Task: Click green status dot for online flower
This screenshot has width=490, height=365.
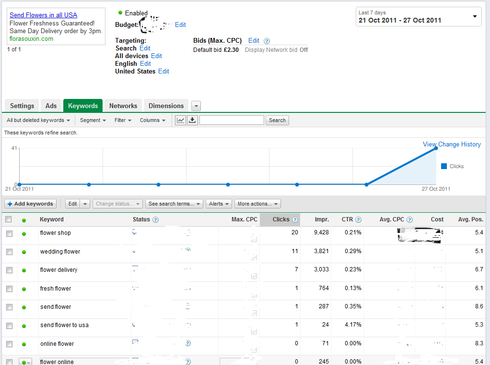Action: click(x=24, y=344)
